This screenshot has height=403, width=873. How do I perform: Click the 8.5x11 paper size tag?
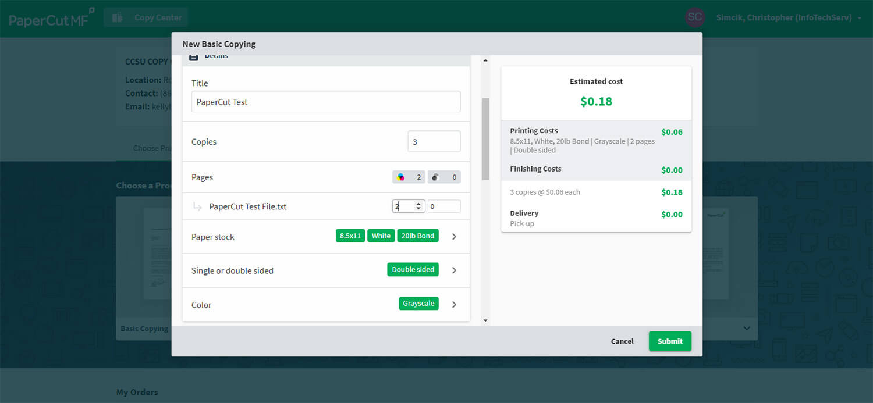point(350,236)
